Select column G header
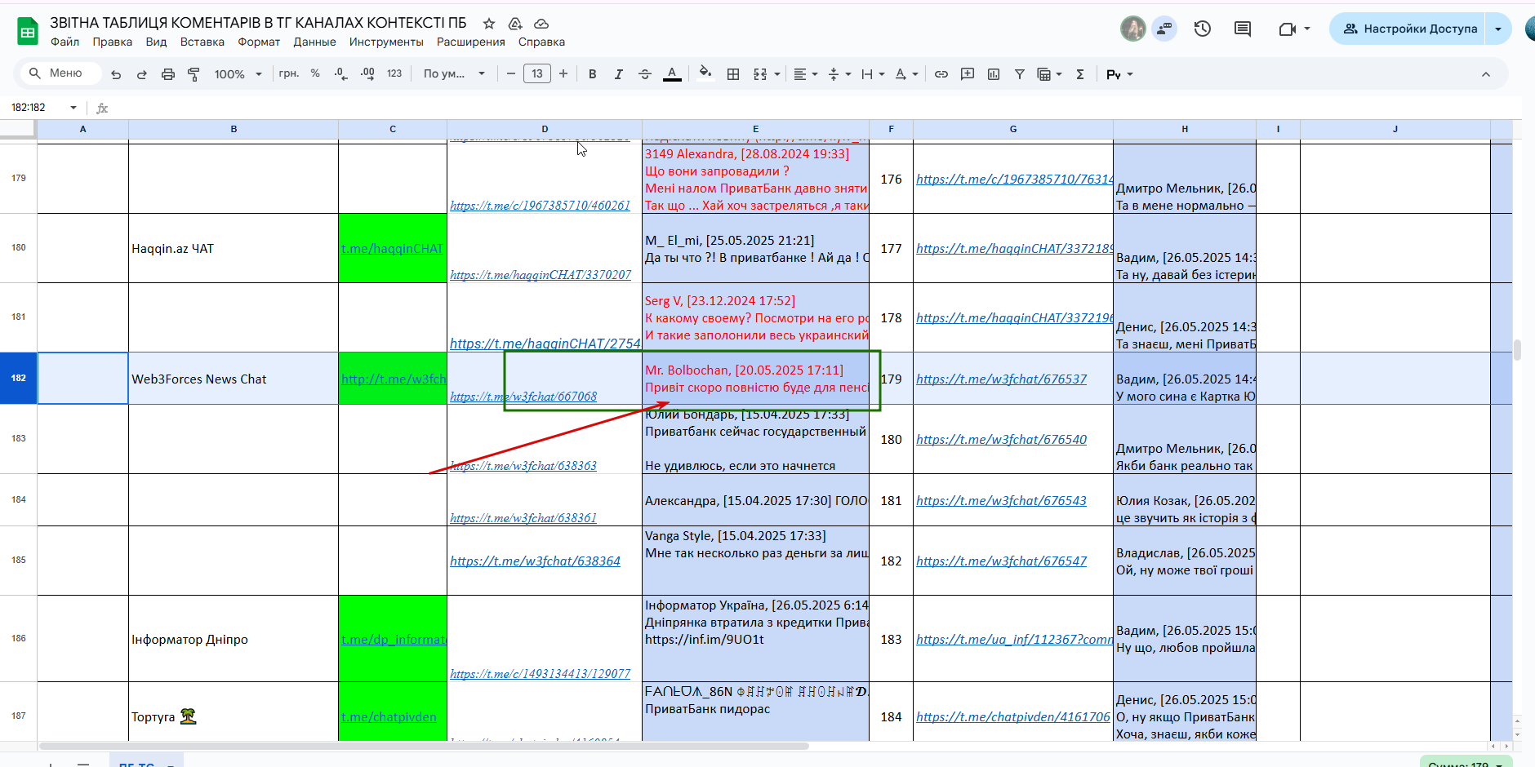Viewport: 1535px width, 767px height. 1012,129
